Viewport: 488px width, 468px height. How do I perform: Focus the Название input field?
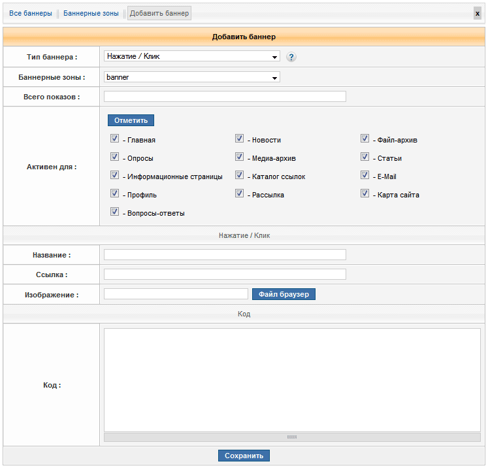pyautogui.click(x=225, y=255)
